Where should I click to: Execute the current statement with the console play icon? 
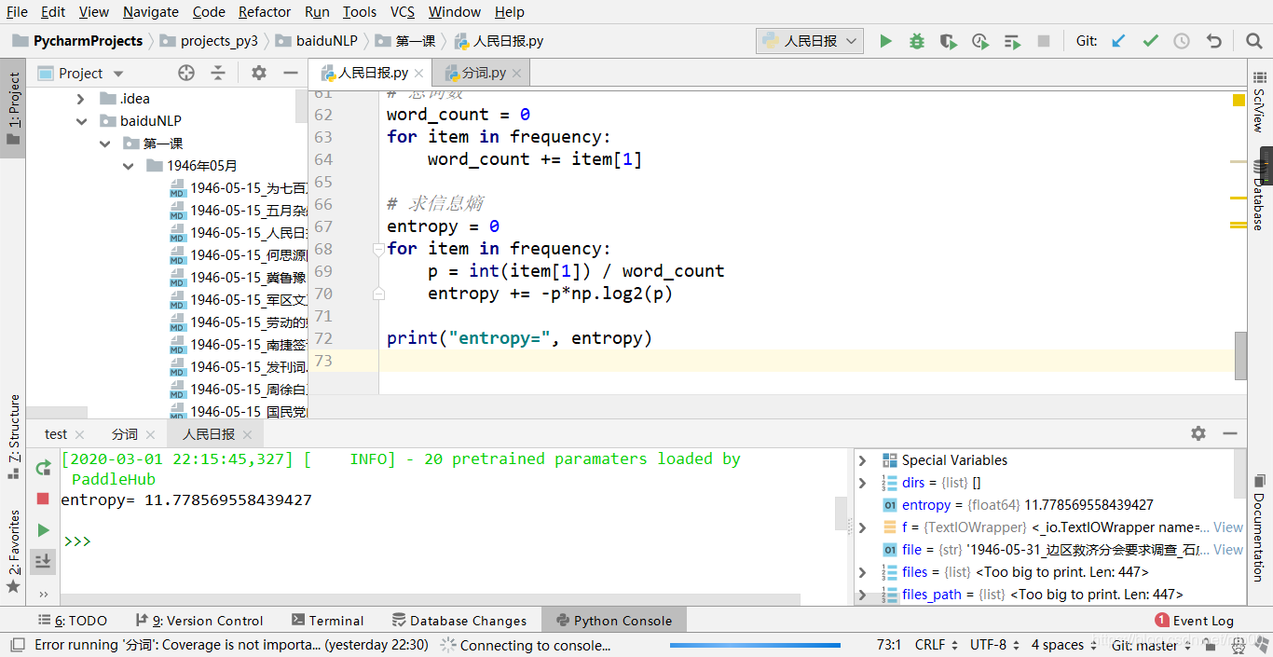43,530
